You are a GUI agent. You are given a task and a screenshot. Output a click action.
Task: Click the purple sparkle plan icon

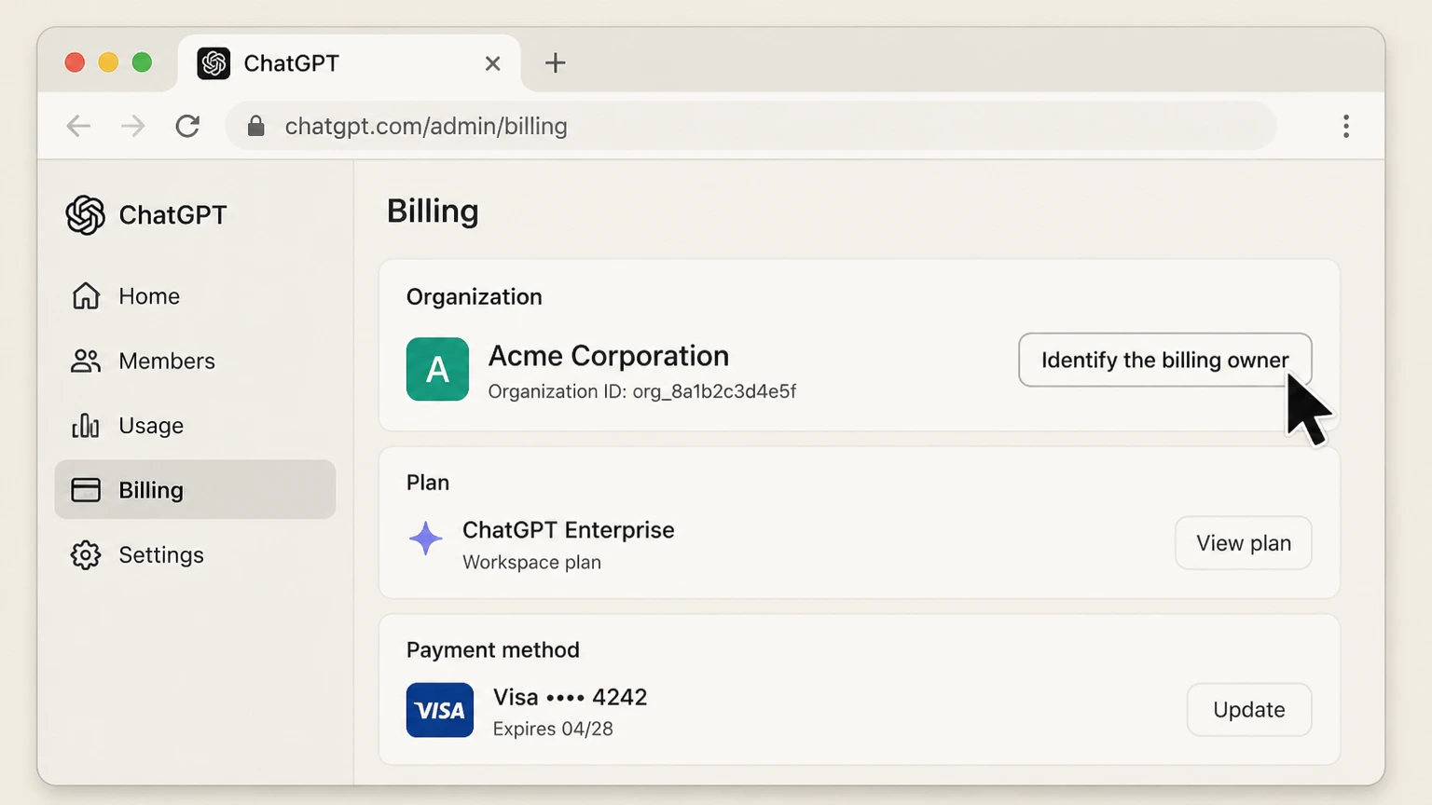click(x=425, y=539)
